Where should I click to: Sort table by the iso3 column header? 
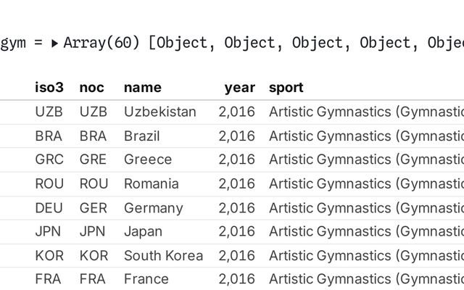[49, 88]
